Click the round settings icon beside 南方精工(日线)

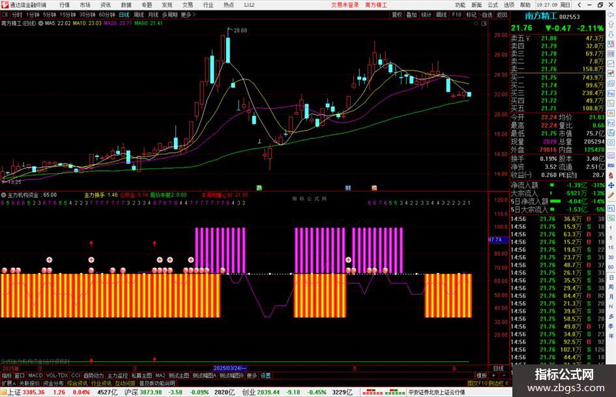(40, 23)
